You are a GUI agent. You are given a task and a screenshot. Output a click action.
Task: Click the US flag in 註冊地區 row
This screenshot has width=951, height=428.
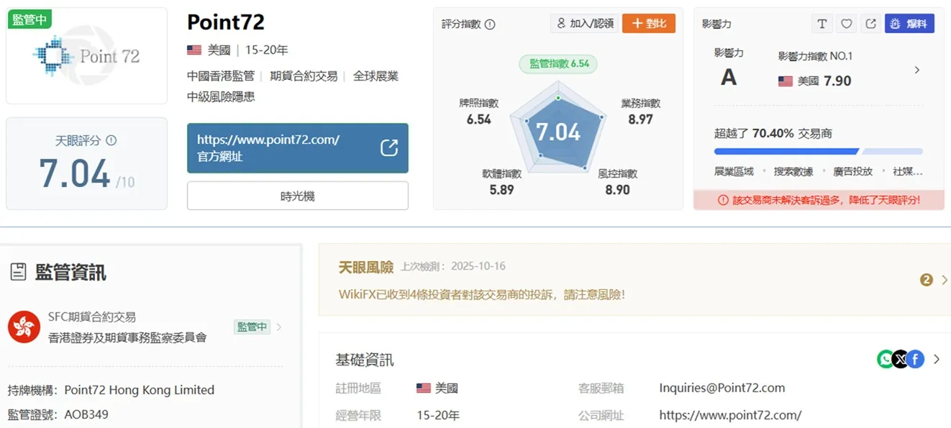tap(424, 388)
